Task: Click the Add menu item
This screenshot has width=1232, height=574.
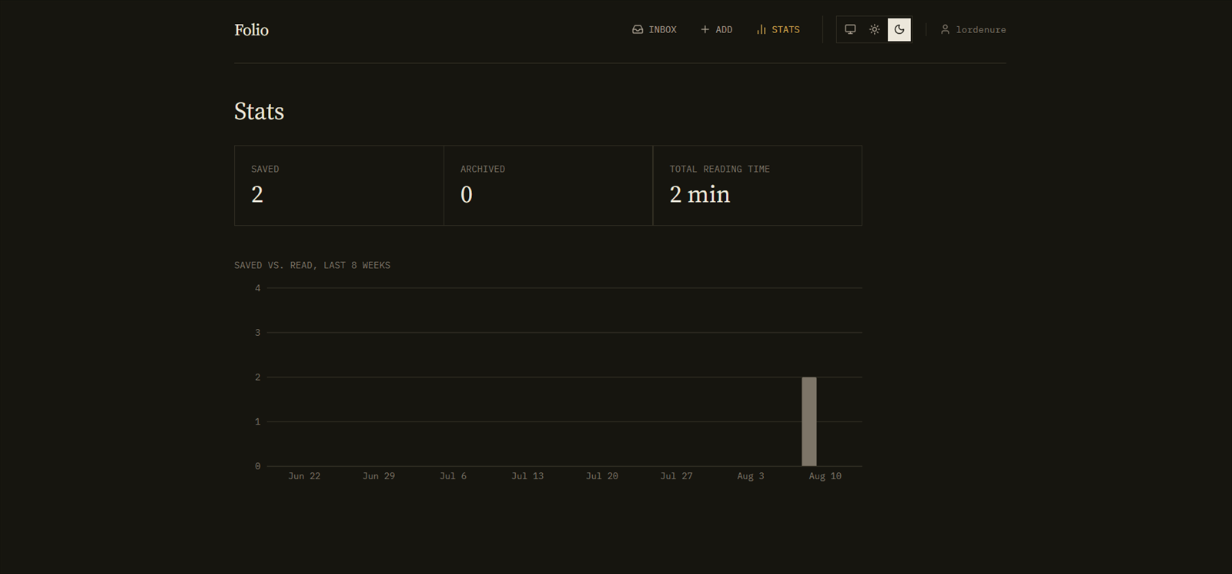Action: click(716, 29)
